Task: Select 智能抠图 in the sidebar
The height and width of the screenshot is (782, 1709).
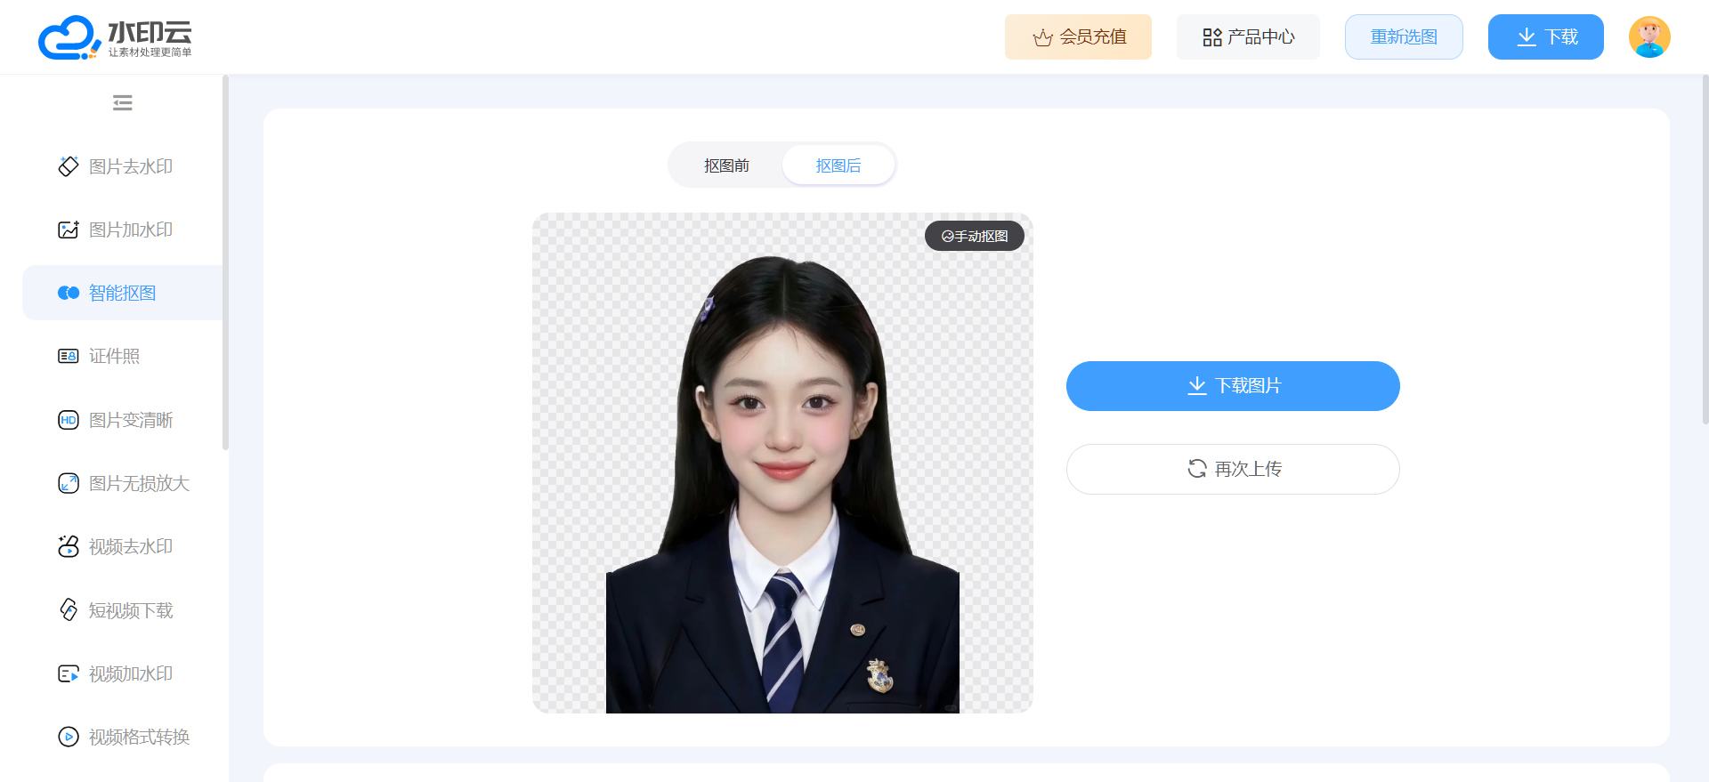Action: [x=123, y=293]
